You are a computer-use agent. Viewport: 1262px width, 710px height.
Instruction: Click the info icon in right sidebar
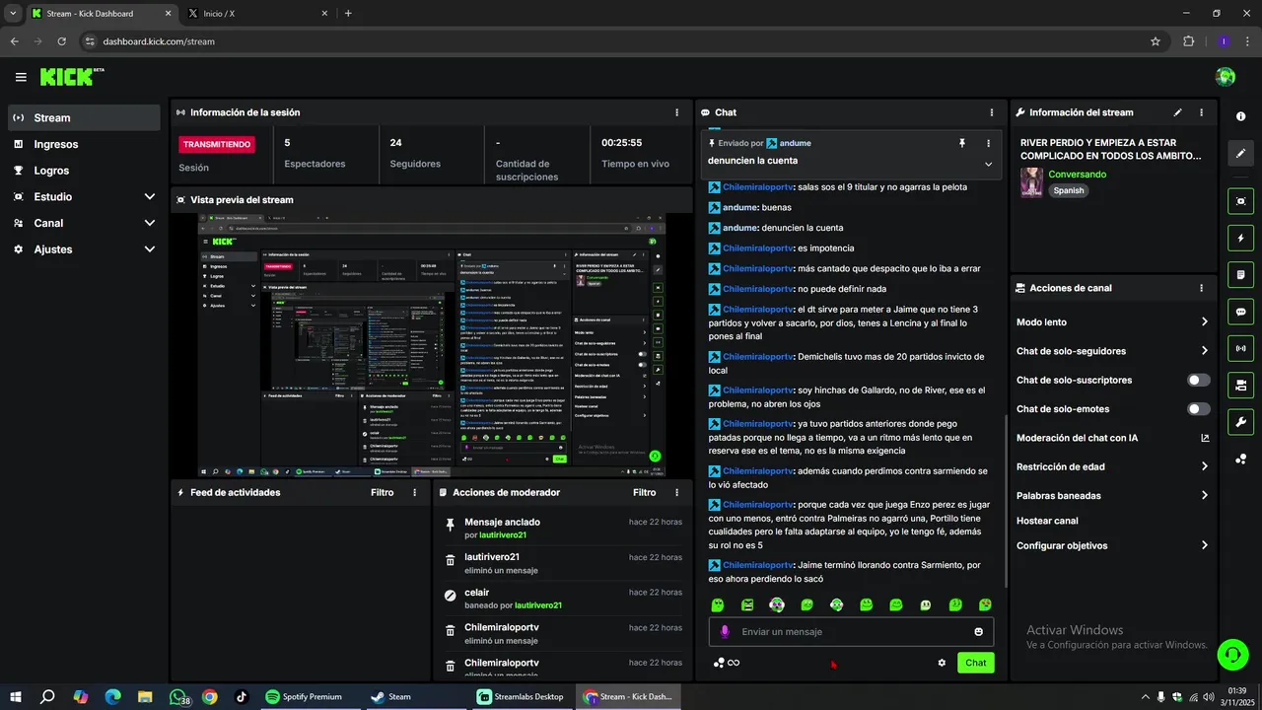(x=1240, y=116)
